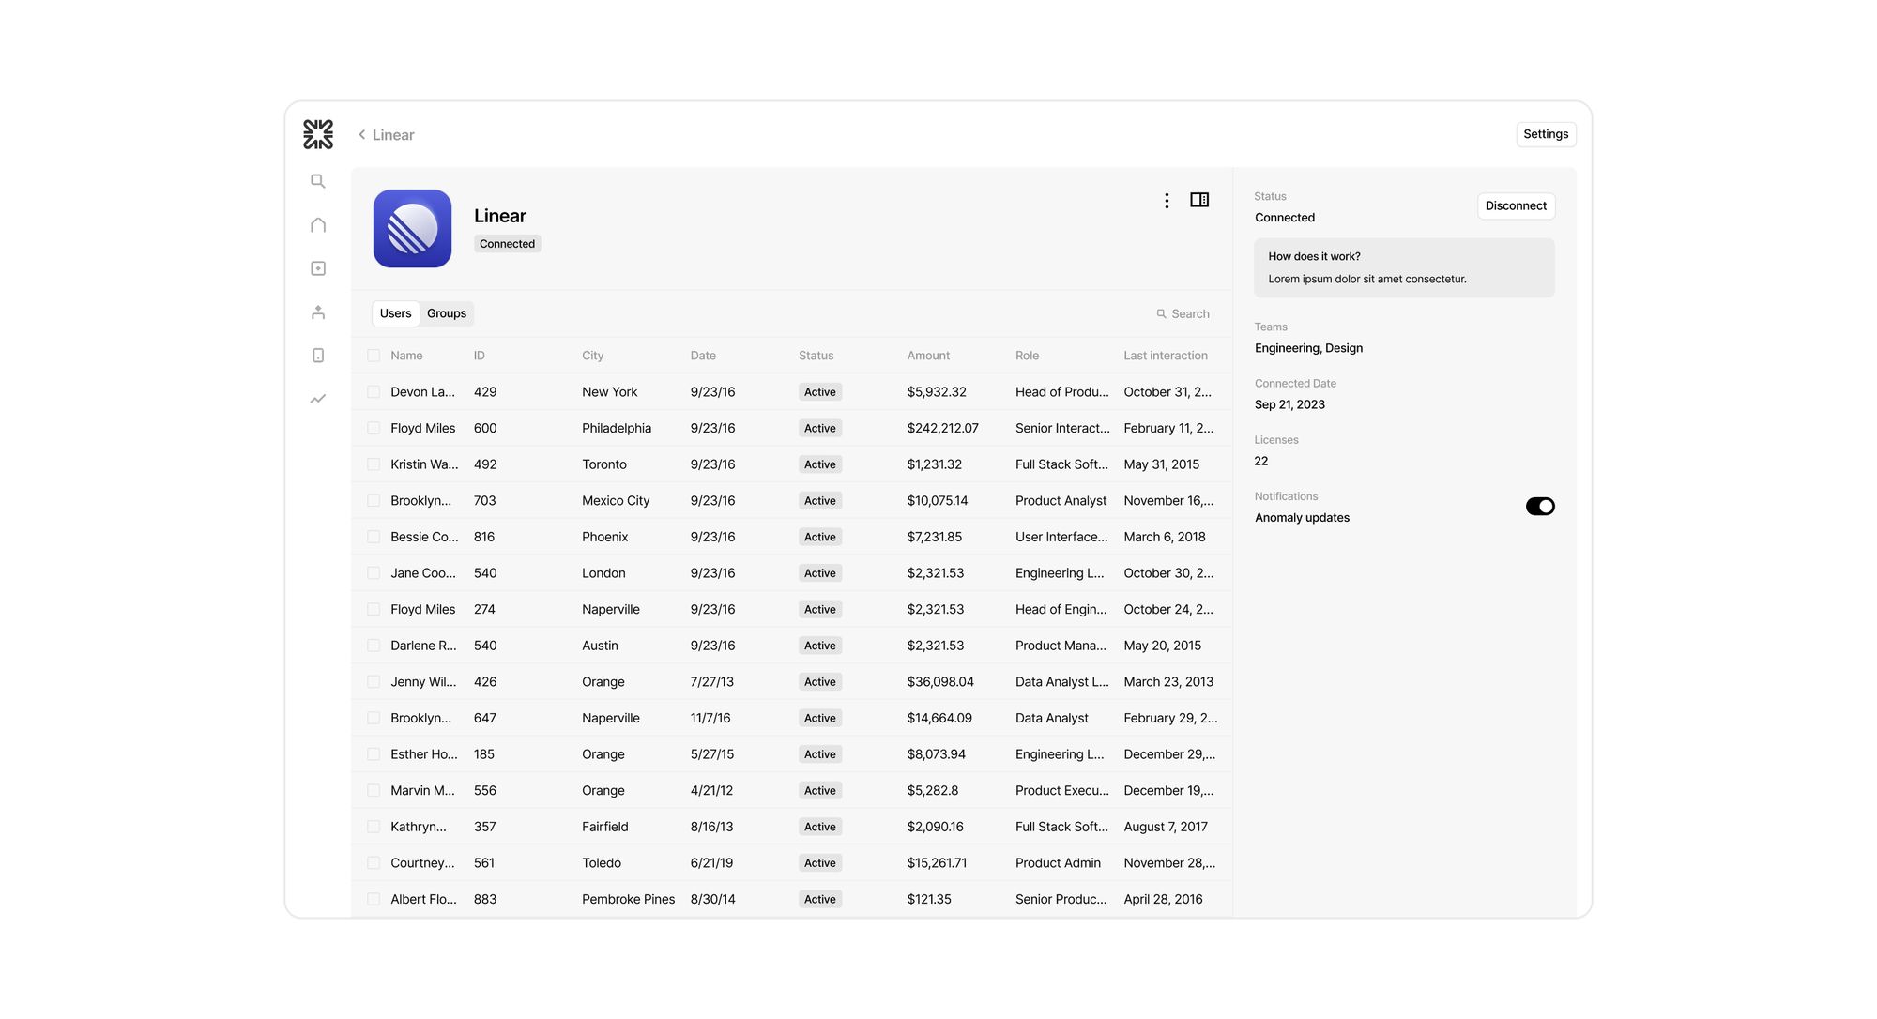Go back using the chevron beside Linear
The image size is (1877, 1019).
pyautogui.click(x=361, y=135)
